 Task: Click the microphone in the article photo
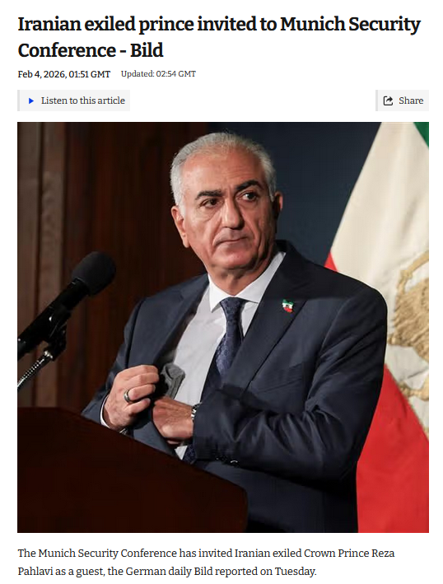pos(65,301)
